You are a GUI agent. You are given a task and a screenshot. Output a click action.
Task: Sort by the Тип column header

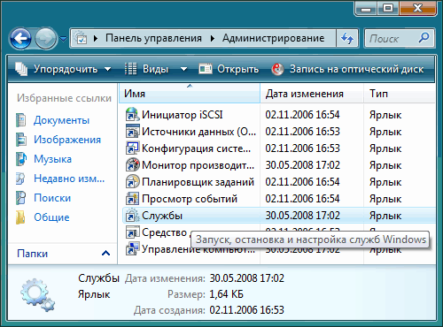point(400,94)
